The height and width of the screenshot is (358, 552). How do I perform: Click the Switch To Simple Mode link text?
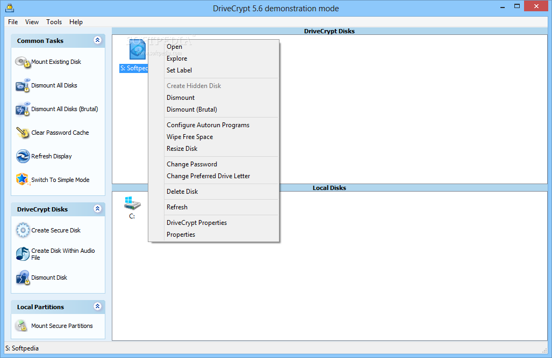coord(60,180)
